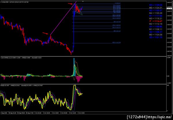Open the GOLD chart header dropdown triangle
The width and height of the screenshot is (173, 120).
pos(1,2)
